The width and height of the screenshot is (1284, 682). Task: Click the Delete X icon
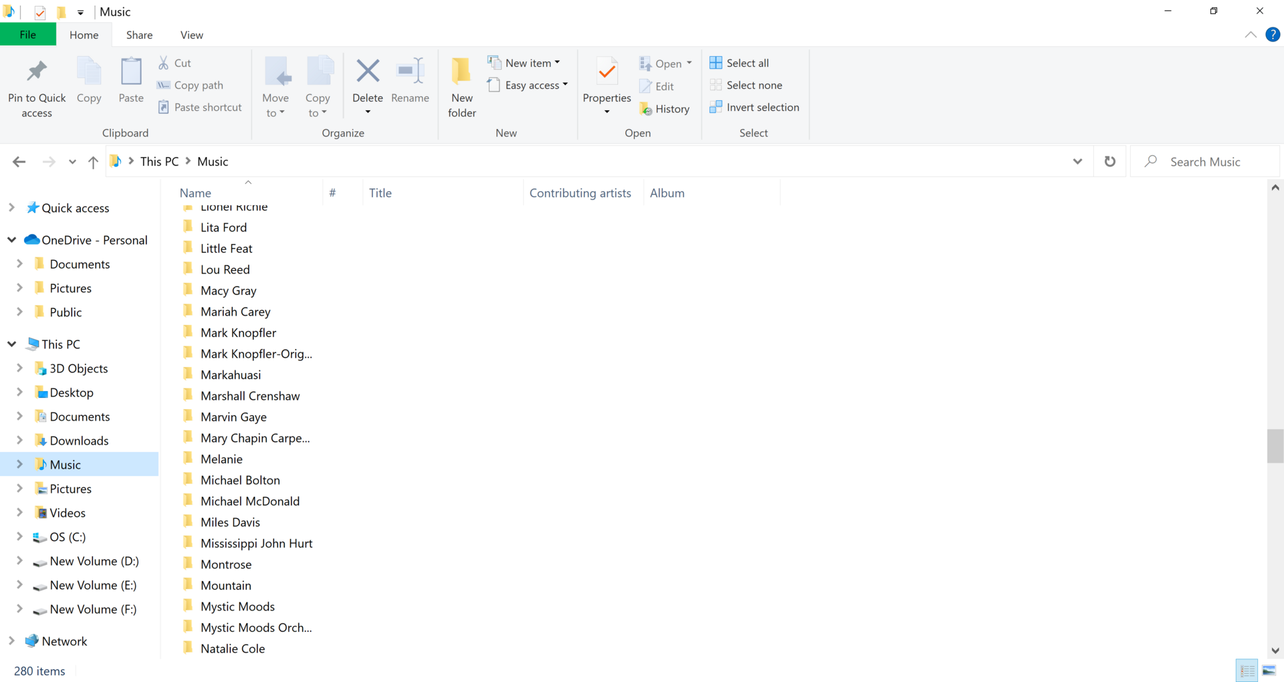pyautogui.click(x=368, y=71)
